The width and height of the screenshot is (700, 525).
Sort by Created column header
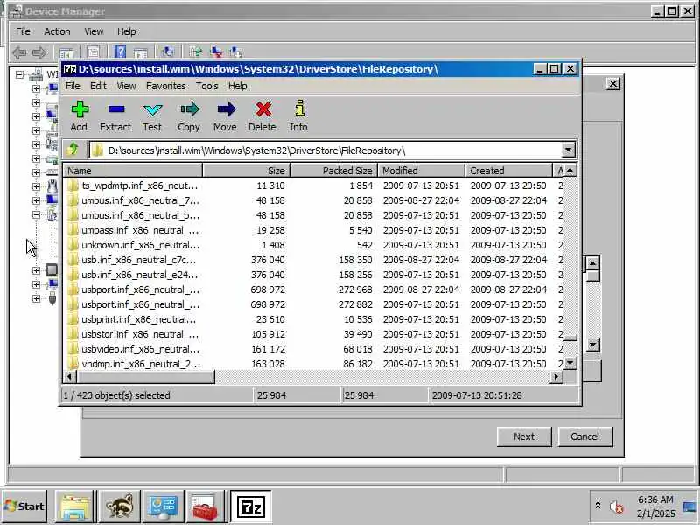tap(509, 171)
